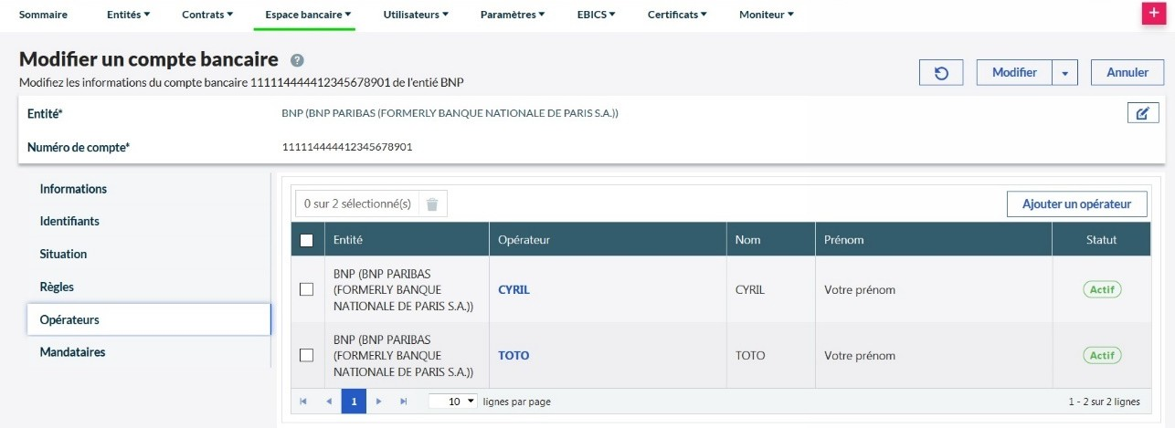
Task: Go to first page of table
Action: pos(303,402)
